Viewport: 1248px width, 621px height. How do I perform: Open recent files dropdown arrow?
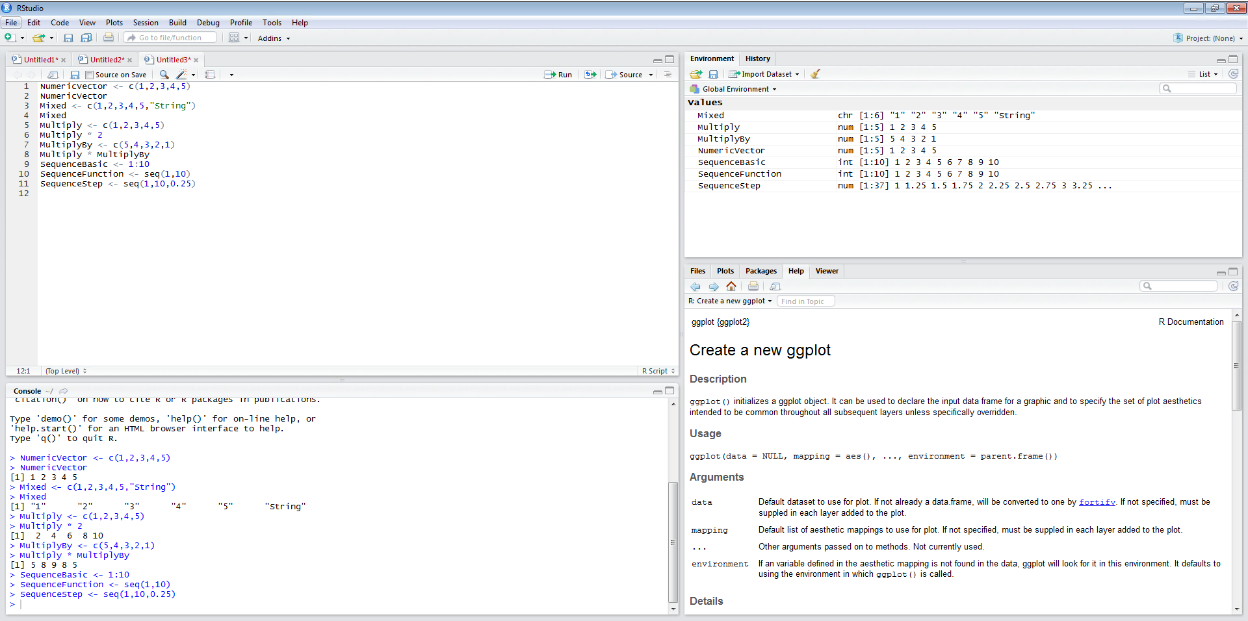coord(51,38)
